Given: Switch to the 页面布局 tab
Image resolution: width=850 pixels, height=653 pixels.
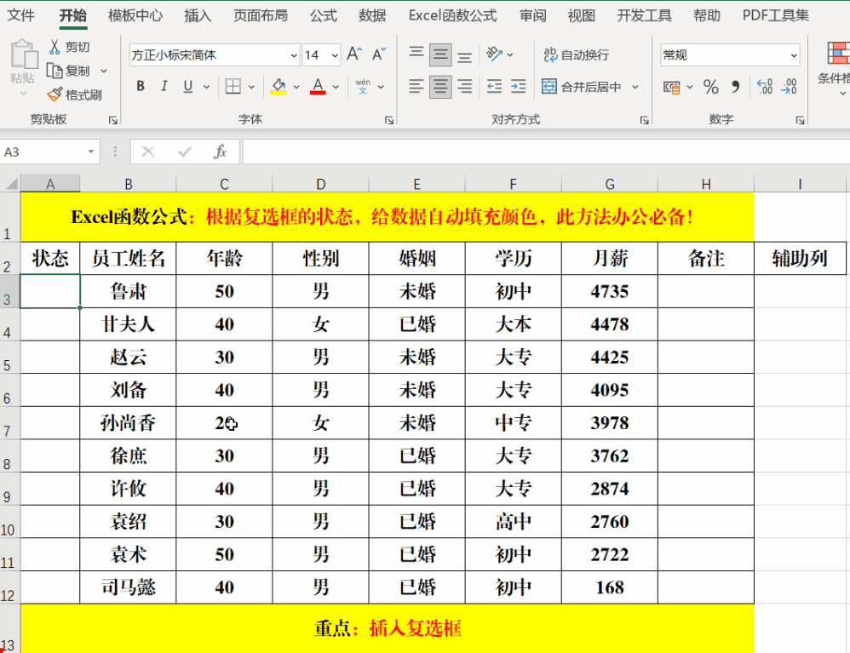Looking at the screenshot, I should point(261,15).
